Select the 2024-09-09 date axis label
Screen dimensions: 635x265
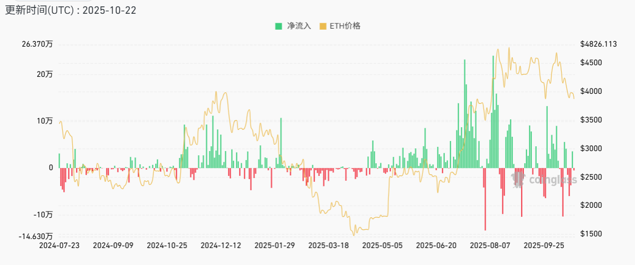pyautogui.click(x=113, y=246)
